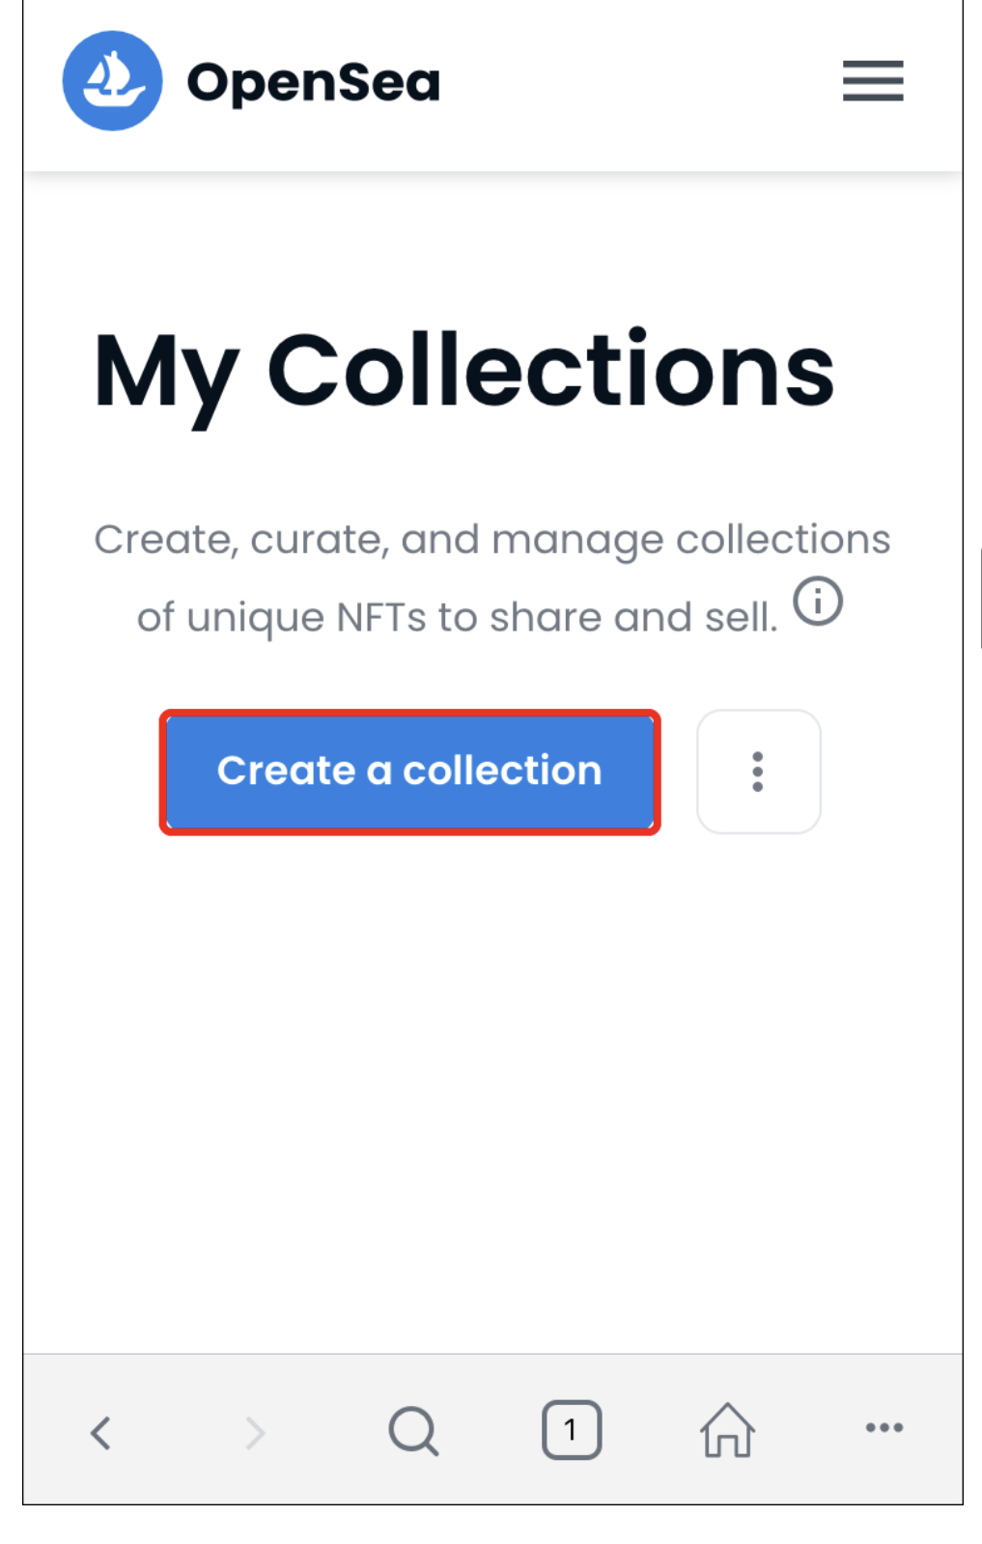Click the number 1 inside the tabs icon

571,1430
